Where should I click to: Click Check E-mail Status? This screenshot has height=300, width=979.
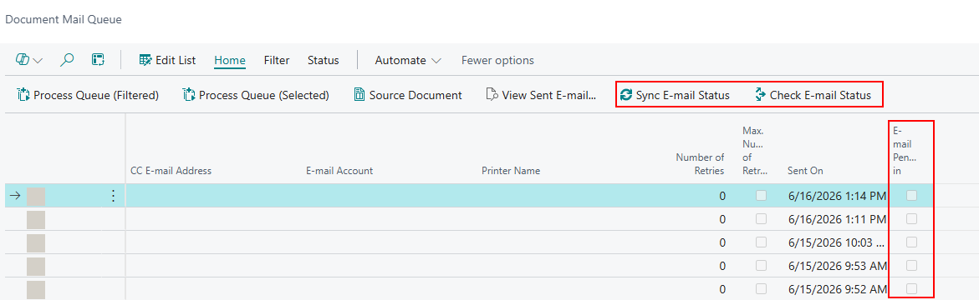pyautogui.click(x=813, y=95)
